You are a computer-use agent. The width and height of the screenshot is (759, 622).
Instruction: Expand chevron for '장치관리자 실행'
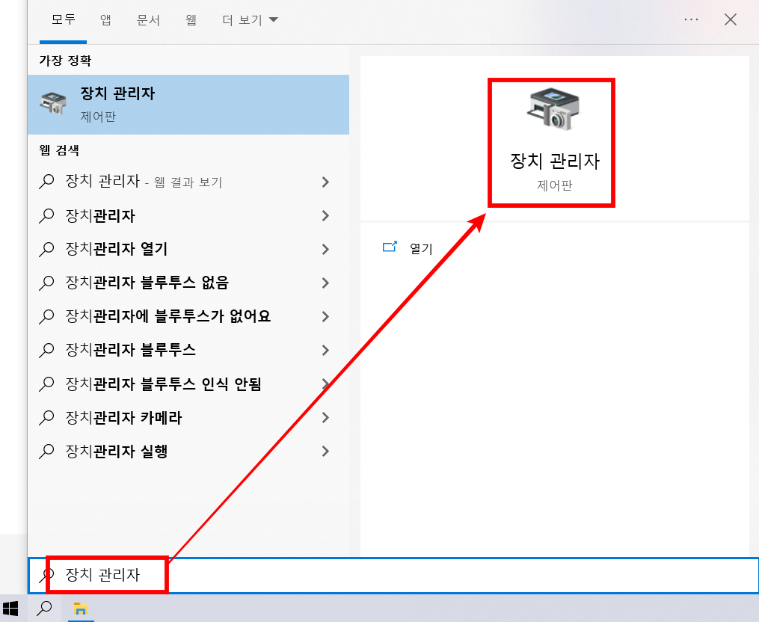coord(325,451)
